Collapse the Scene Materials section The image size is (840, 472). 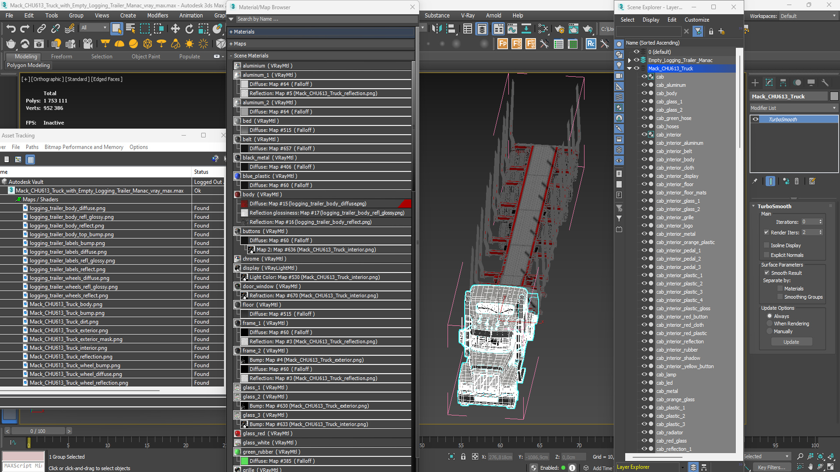231,56
